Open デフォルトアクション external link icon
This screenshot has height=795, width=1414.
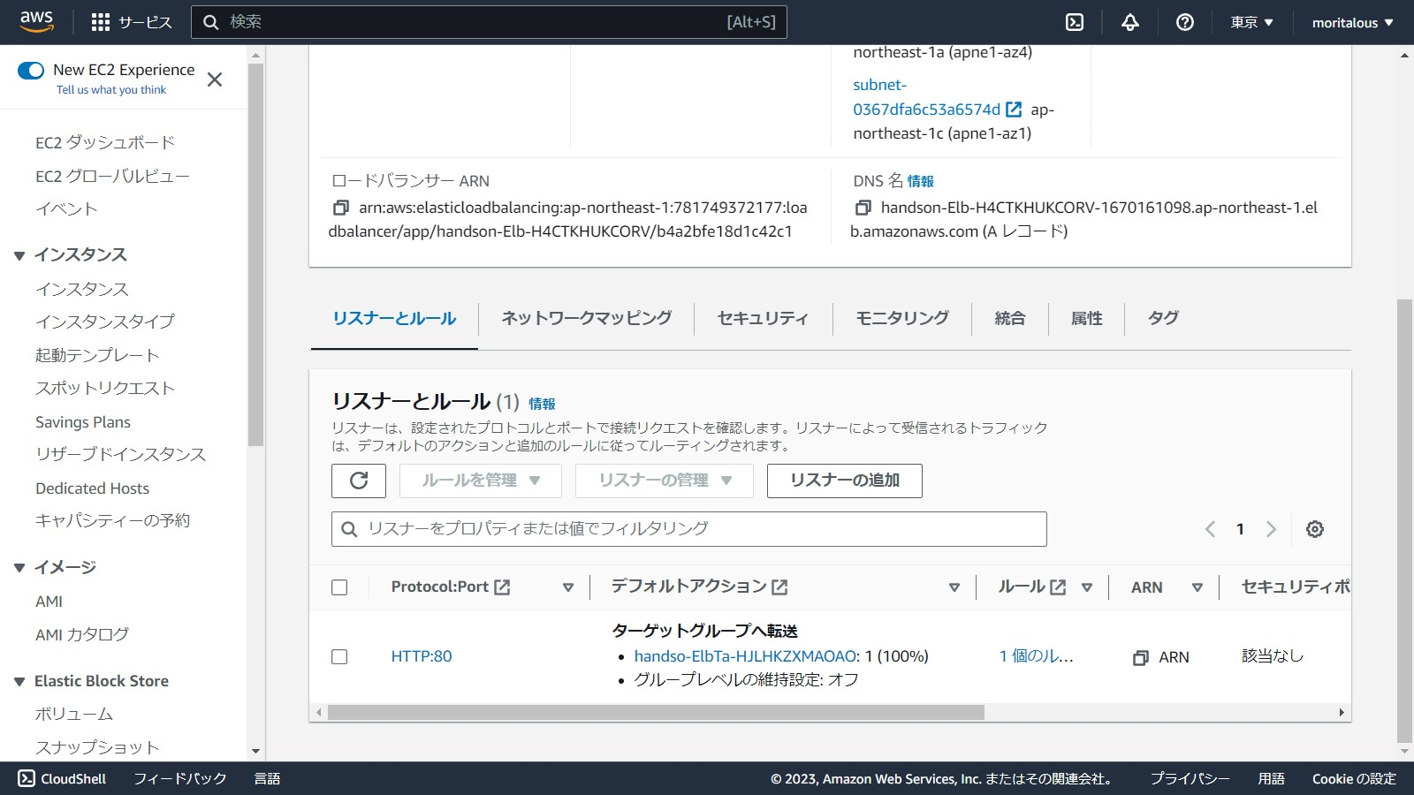pyautogui.click(x=779, y=587)
